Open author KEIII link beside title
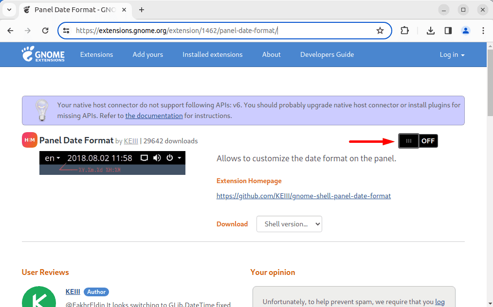Viewport: 493px width, 307px height. pyautogui.click(x=131, y=141)
